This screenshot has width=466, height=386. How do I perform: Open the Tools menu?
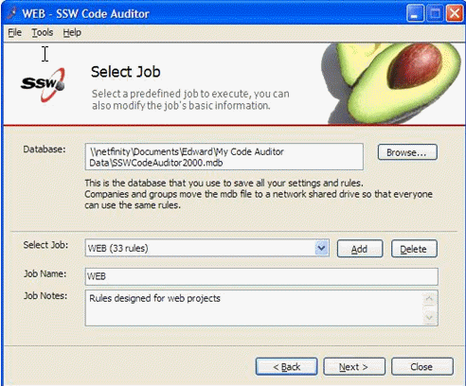coord(43,32)
